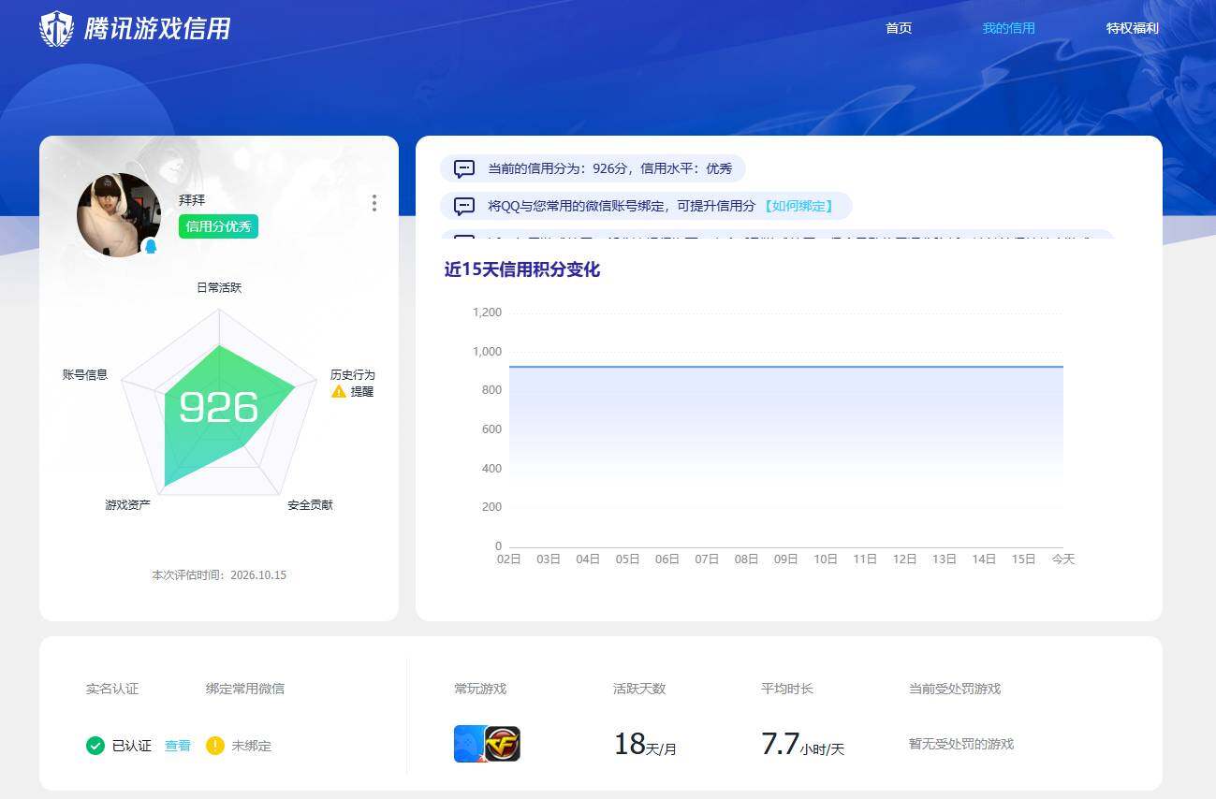Image resolution: width=1216 pixels, height=799 pixels.
Task: Click the 未绑定 status text
Action: click(252, 746)
